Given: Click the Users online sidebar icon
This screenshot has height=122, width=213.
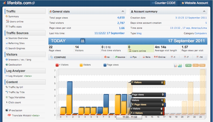Looking at the screenshot, I should point(7,21).
